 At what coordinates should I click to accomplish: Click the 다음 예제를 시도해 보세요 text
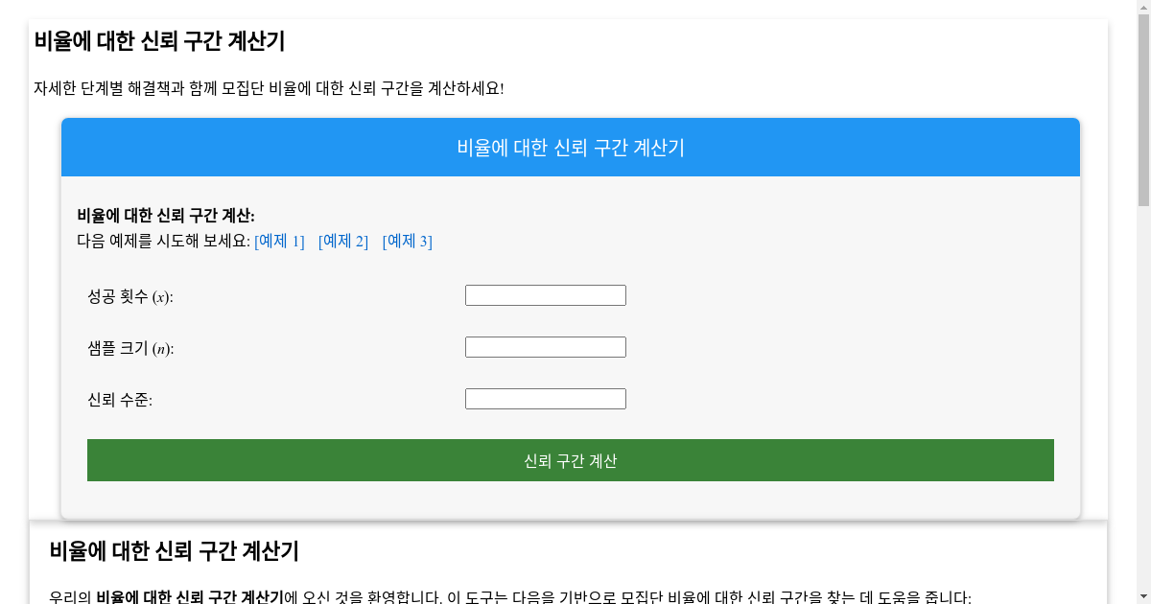coord(163,242)
